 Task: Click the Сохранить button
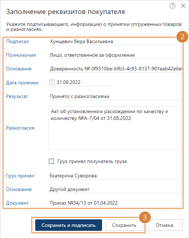124,225
